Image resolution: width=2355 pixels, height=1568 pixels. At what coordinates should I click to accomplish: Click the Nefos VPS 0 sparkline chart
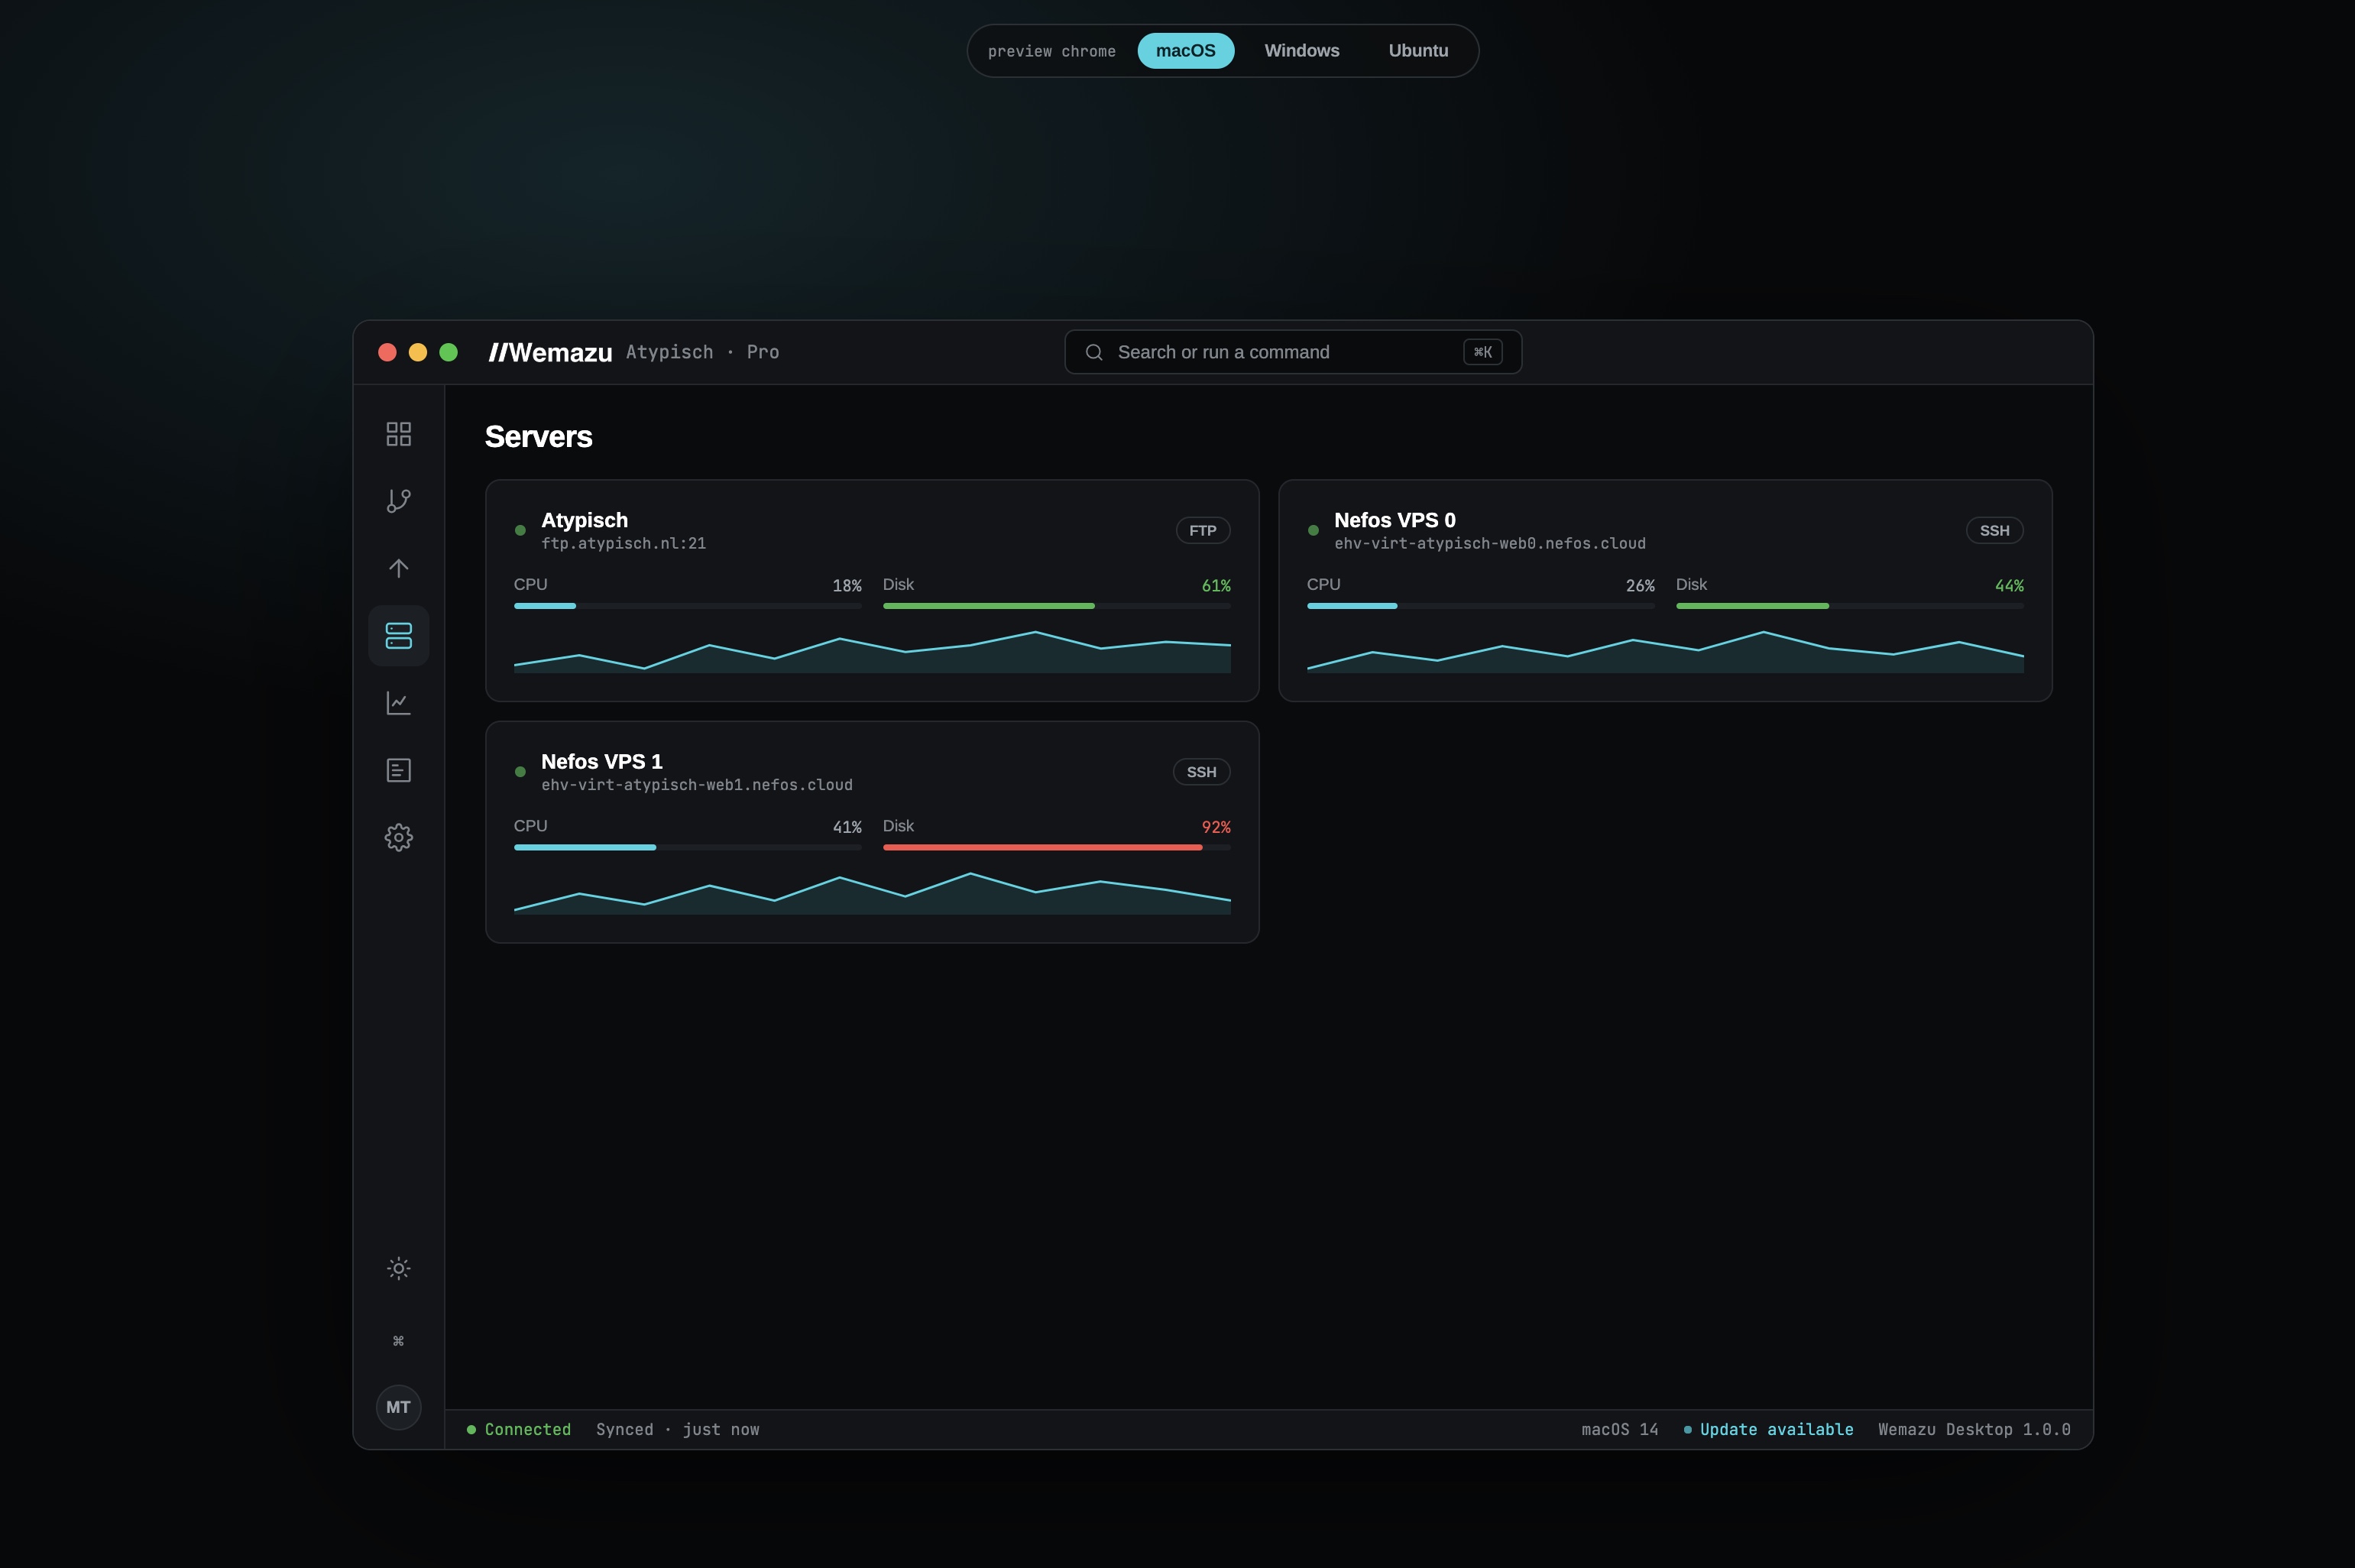tap(1665, 651)
